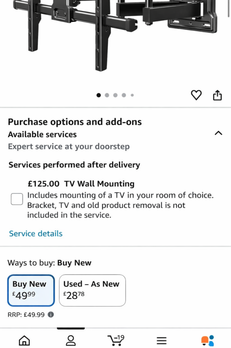Tap the Purchase options and add-ons heading

point(75,122)
